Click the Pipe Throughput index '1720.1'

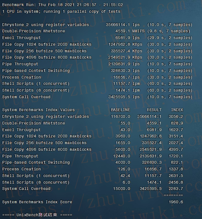pyautogui.click(x=176, y=156)
